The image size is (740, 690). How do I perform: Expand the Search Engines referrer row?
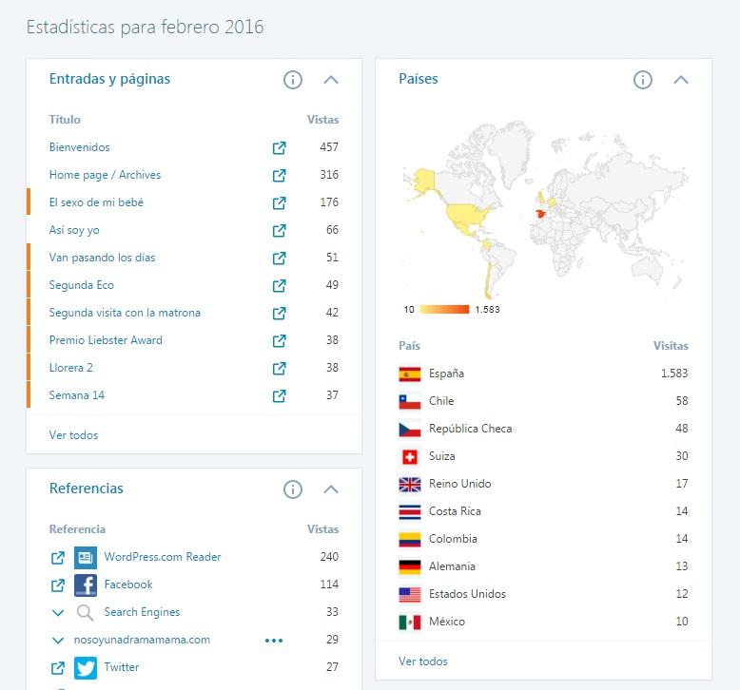click(58, 613)
